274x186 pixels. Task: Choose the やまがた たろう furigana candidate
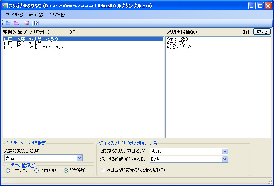[179, 47]
